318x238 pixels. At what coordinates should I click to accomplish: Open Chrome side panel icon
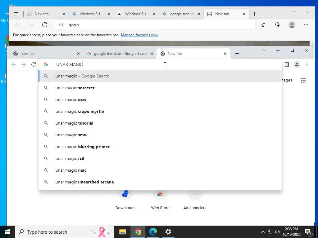(x=287, y=64)
